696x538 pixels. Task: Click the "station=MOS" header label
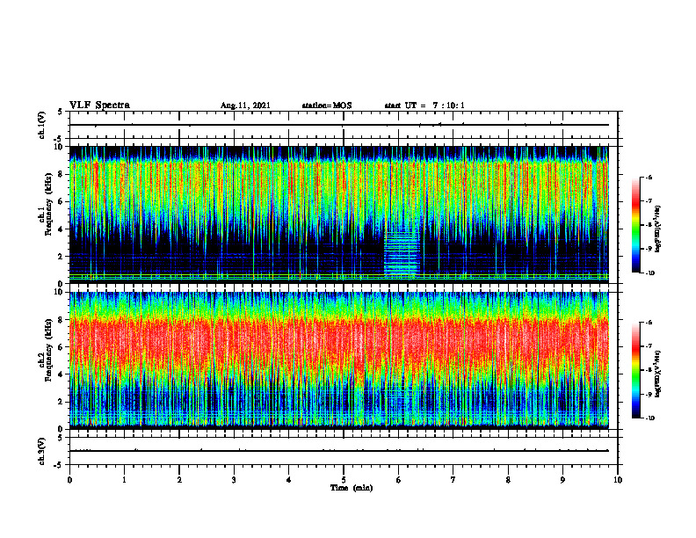pos(327,105)
